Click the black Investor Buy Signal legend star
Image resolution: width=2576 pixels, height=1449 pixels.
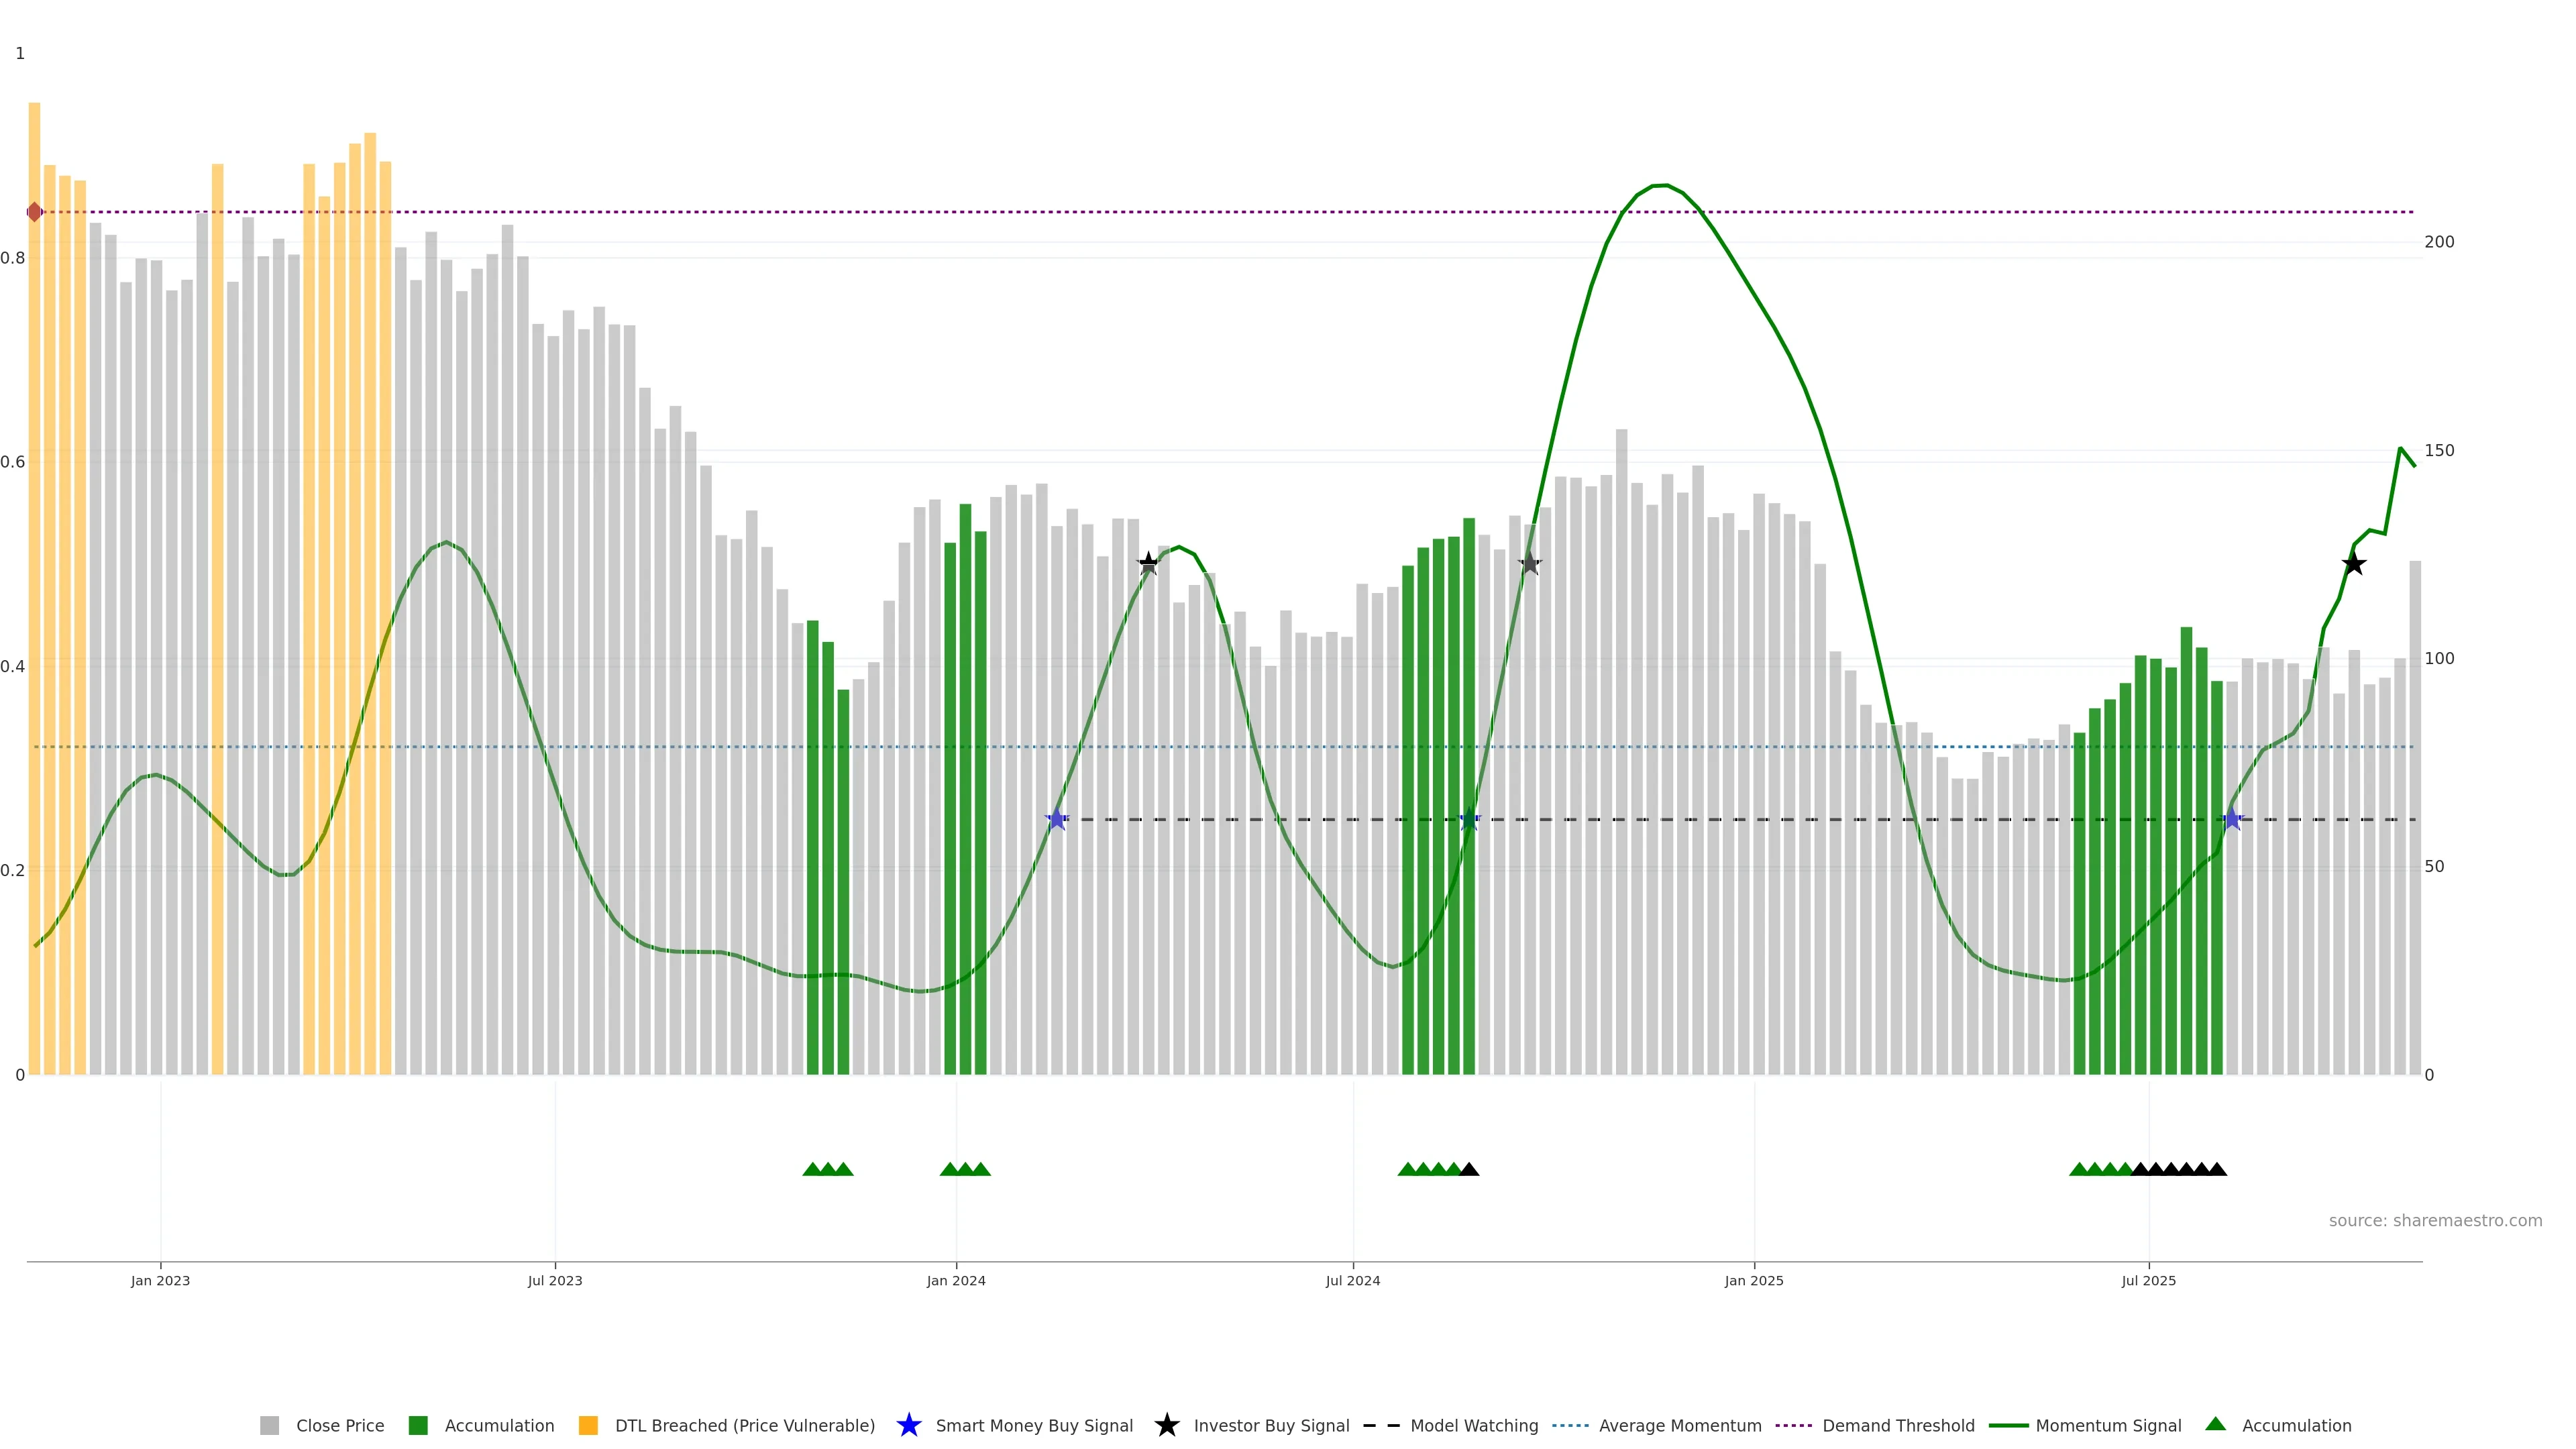pos(1166,1425)
